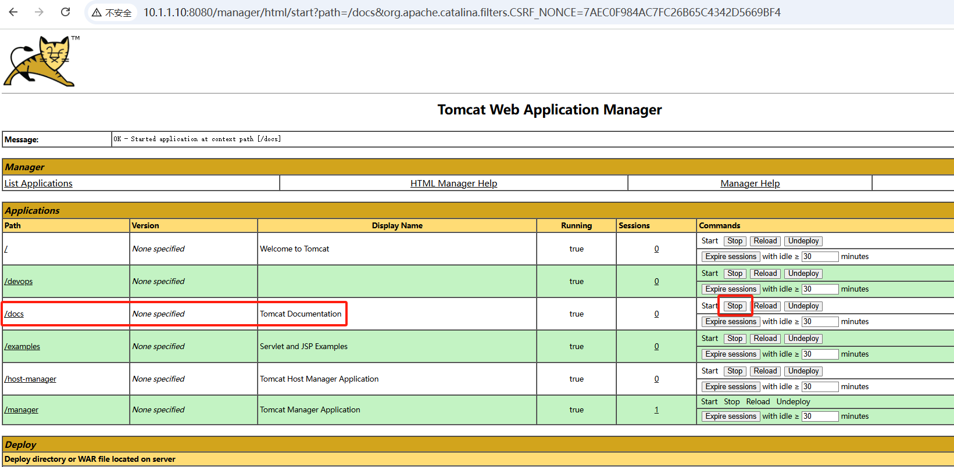Edit idle minutes field for /docs
The image size is (954, 467).
(820, 322)
